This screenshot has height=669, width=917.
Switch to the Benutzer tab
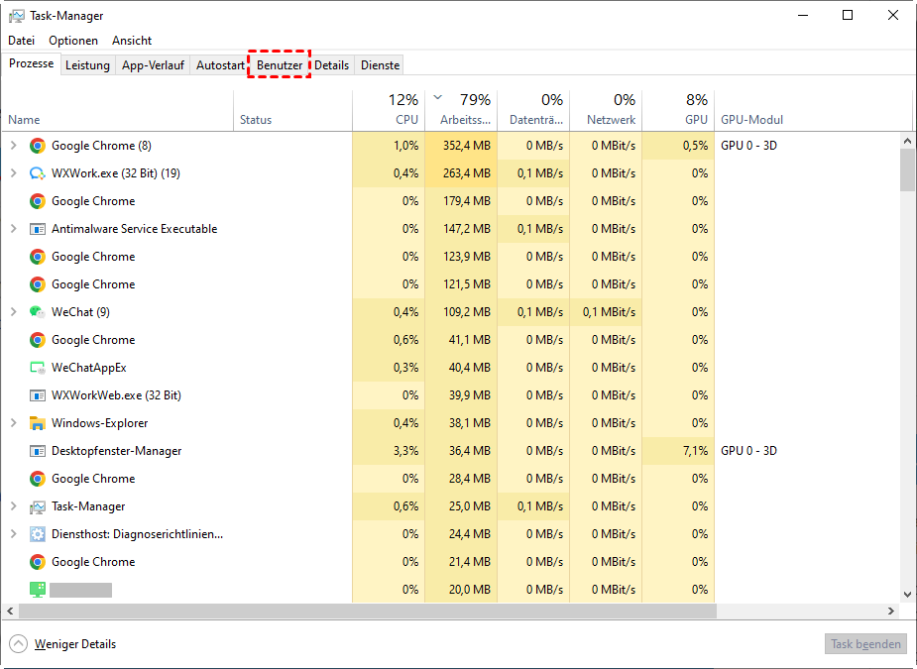[x=280, y=65]
